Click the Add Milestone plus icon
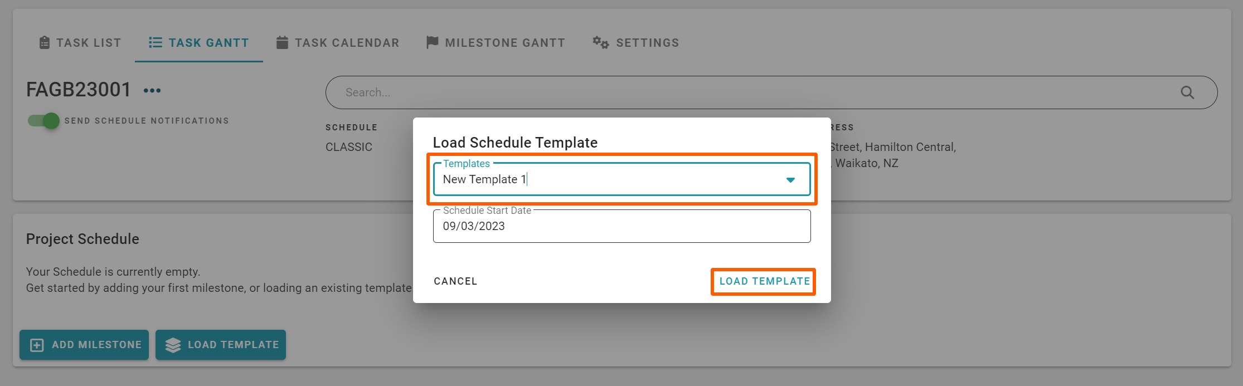This screenshot has width=1243, height=386. click(37, 345)
